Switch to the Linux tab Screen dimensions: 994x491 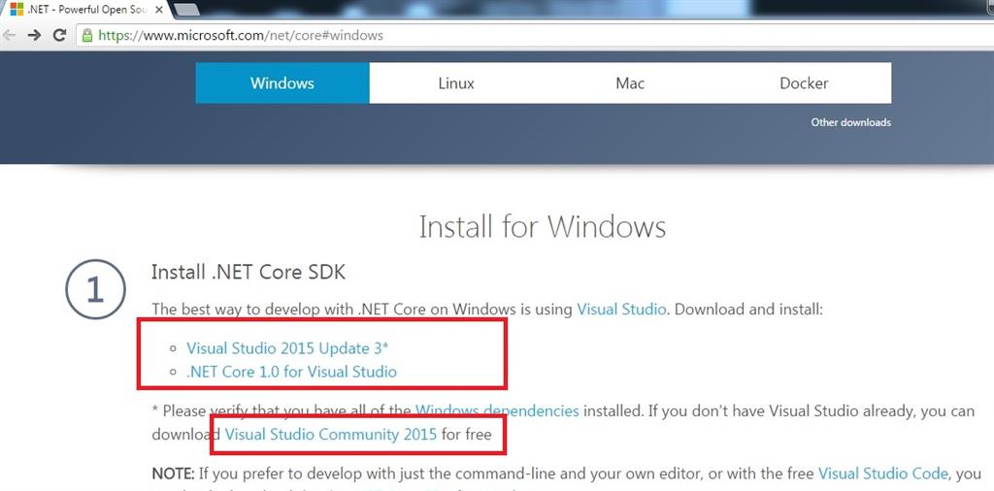coord(456,83)
